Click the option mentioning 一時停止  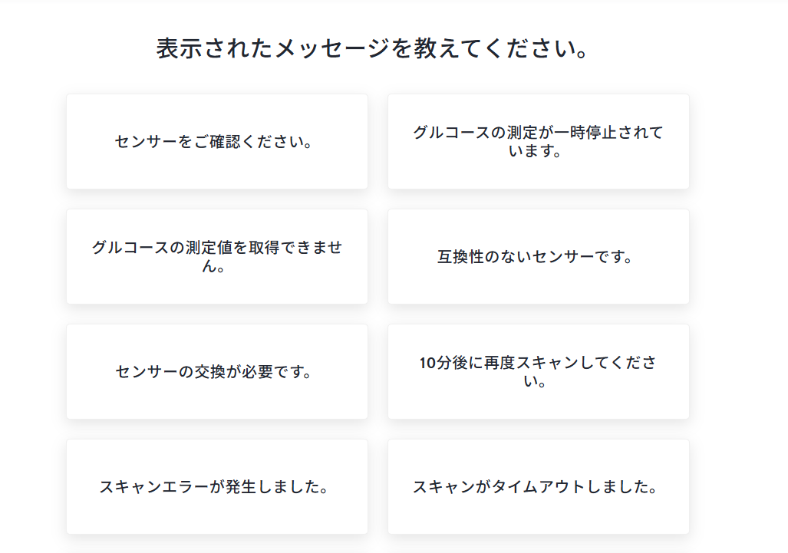click(538, 142)
